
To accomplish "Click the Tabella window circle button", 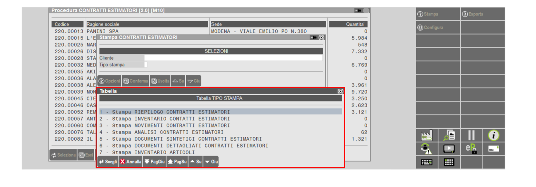I will 340,91.
